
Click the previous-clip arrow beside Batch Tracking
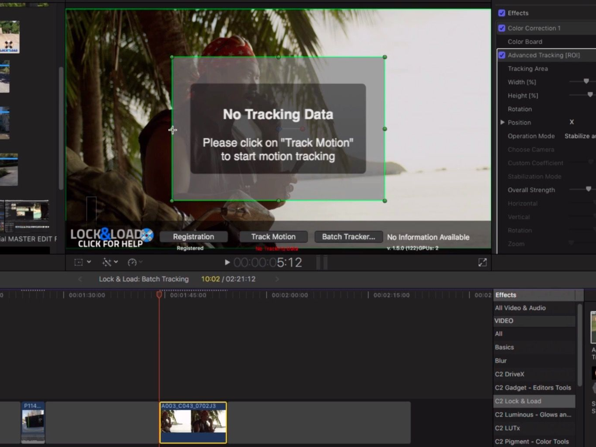click(x=80, y=279)
